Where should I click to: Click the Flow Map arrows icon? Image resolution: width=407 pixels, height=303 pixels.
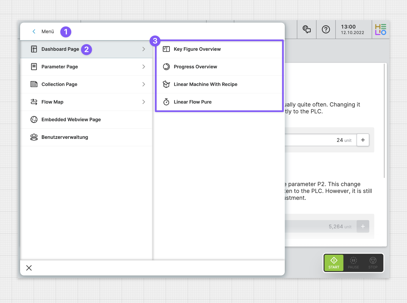click(x=34, y=102)
